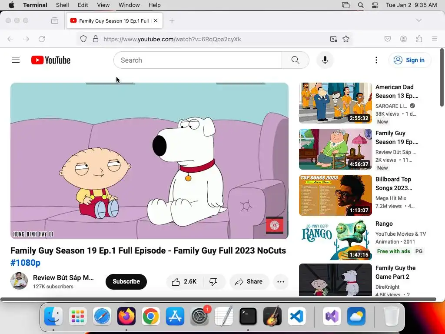The image size is (445, 334).
Task: Open YouTube settings three-dot menu
Action: [x=376, y=60]
